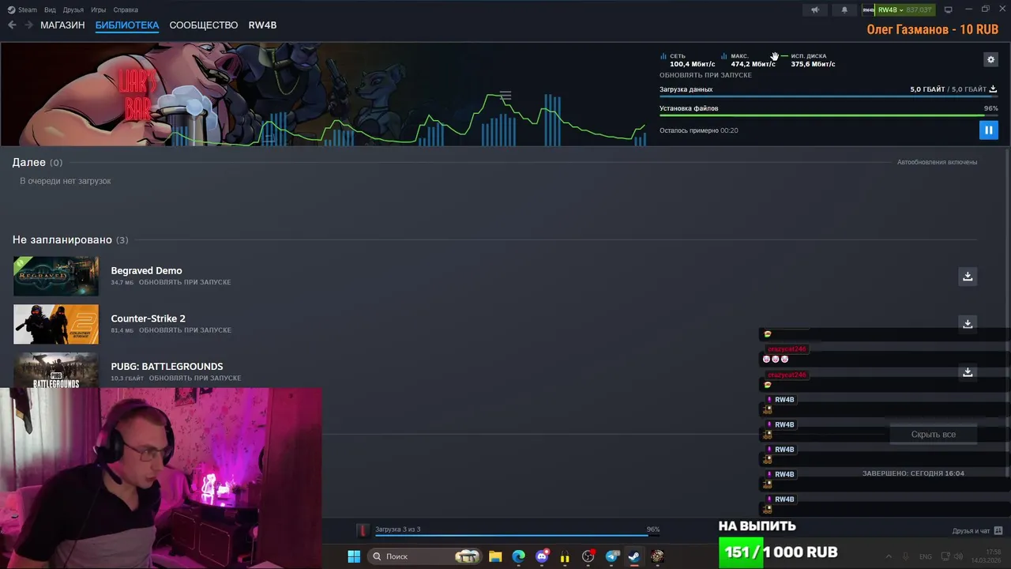Image resolution: width=1011 pixels, height=569 pixels.
Task: Open the Справка menu
Action: click(126, 9)
